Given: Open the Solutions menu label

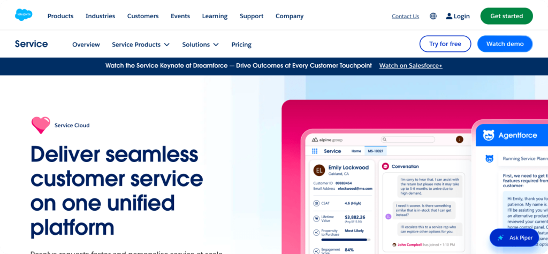Looking at the screenshot, I should pyautogui.click(x=196, y=44).
